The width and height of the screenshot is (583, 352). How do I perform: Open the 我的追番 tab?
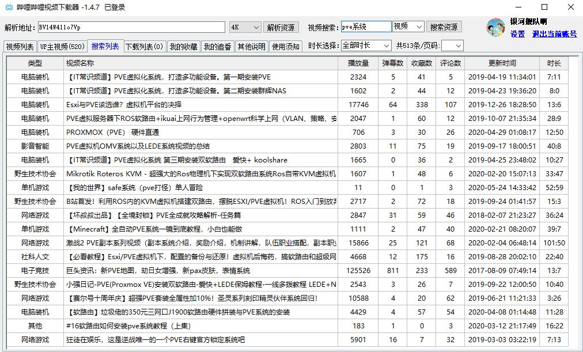(x=218, y=47)
